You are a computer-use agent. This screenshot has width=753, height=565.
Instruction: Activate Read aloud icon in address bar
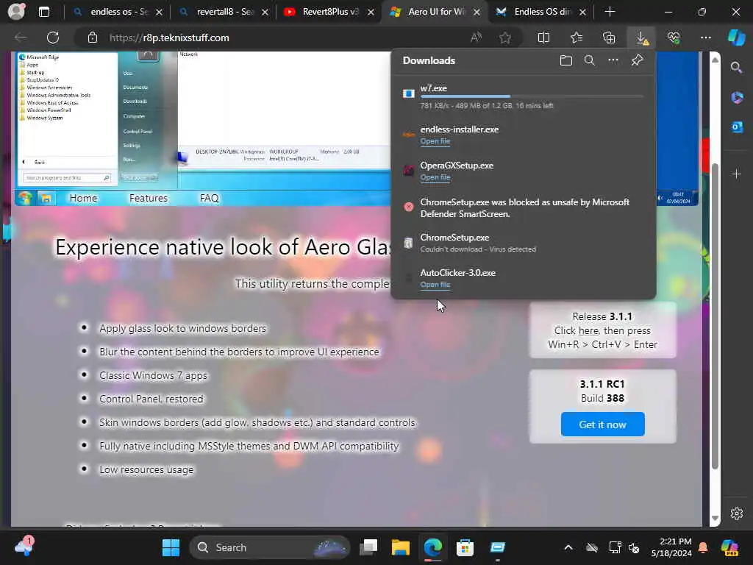[476, 38]
